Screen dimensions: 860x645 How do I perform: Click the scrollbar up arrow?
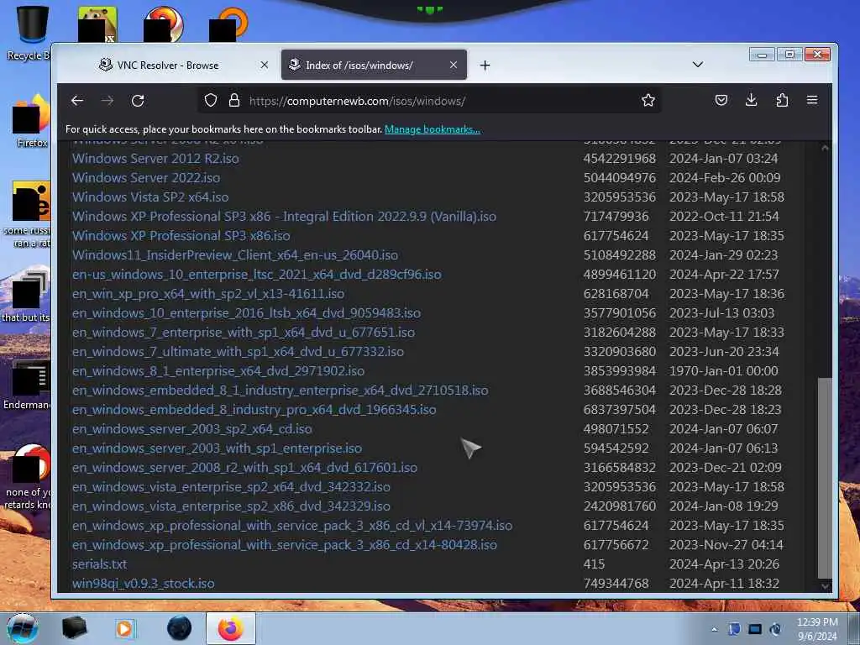(825, 147)
